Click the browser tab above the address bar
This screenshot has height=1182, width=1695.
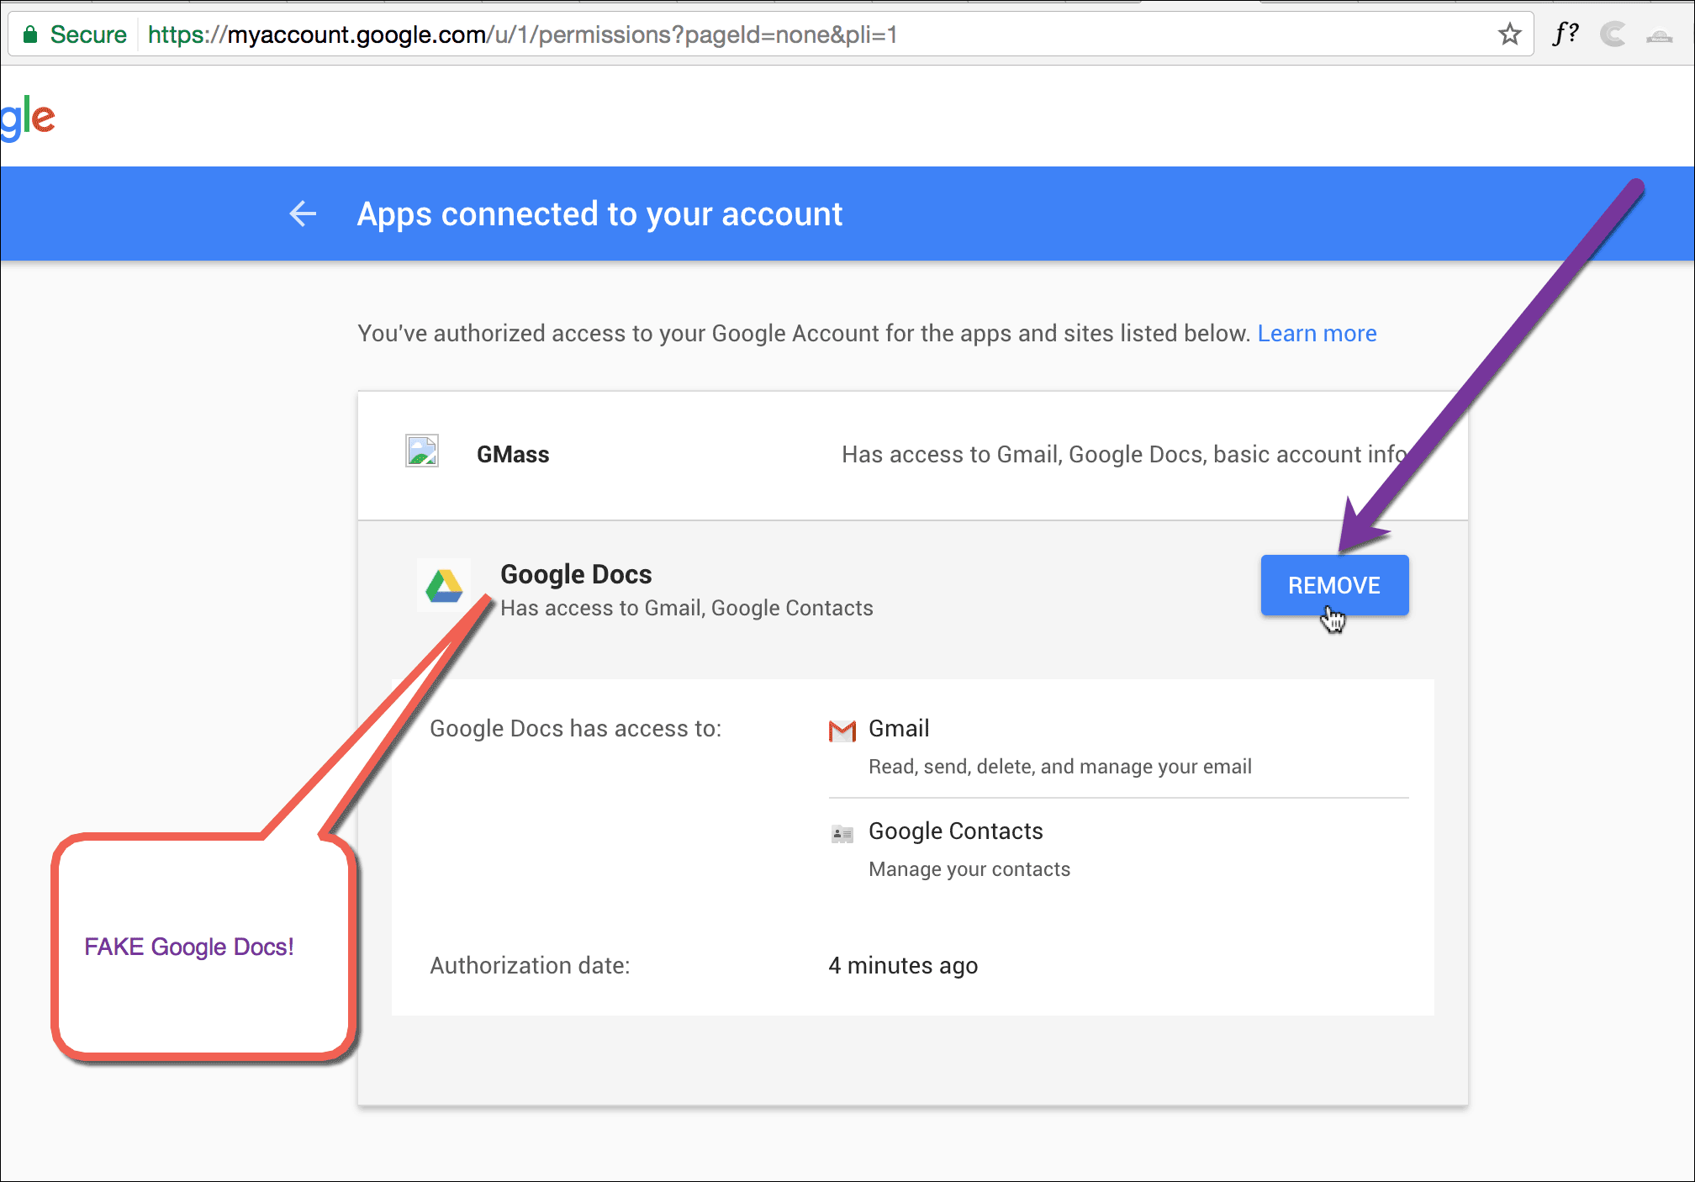[841, 5]
